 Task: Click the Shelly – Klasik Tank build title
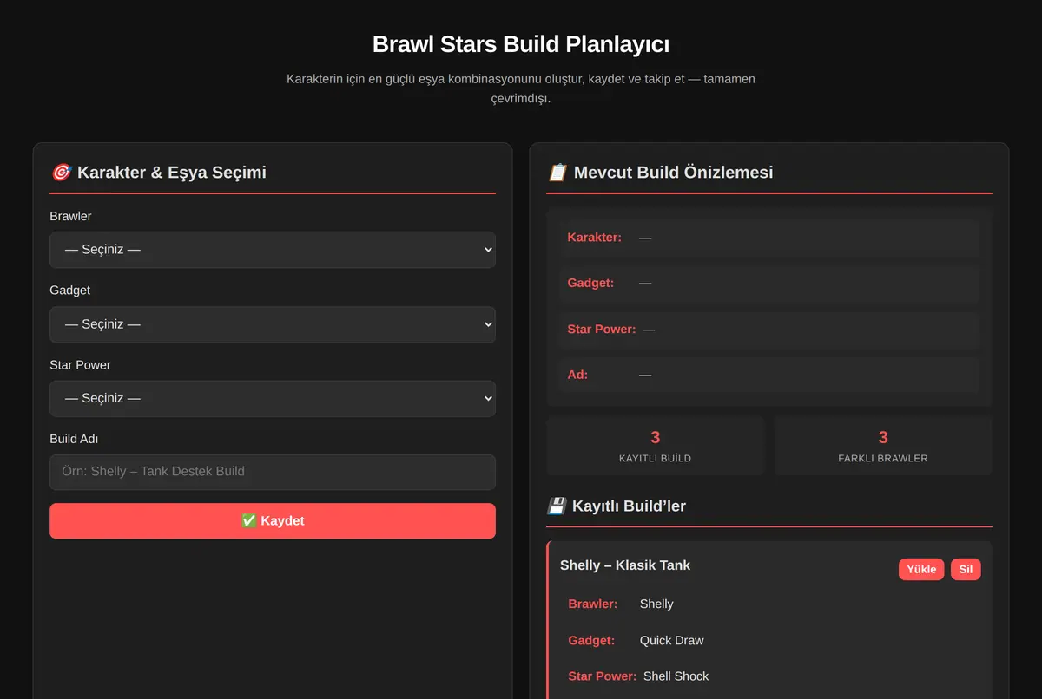click(x=625, y=565)
